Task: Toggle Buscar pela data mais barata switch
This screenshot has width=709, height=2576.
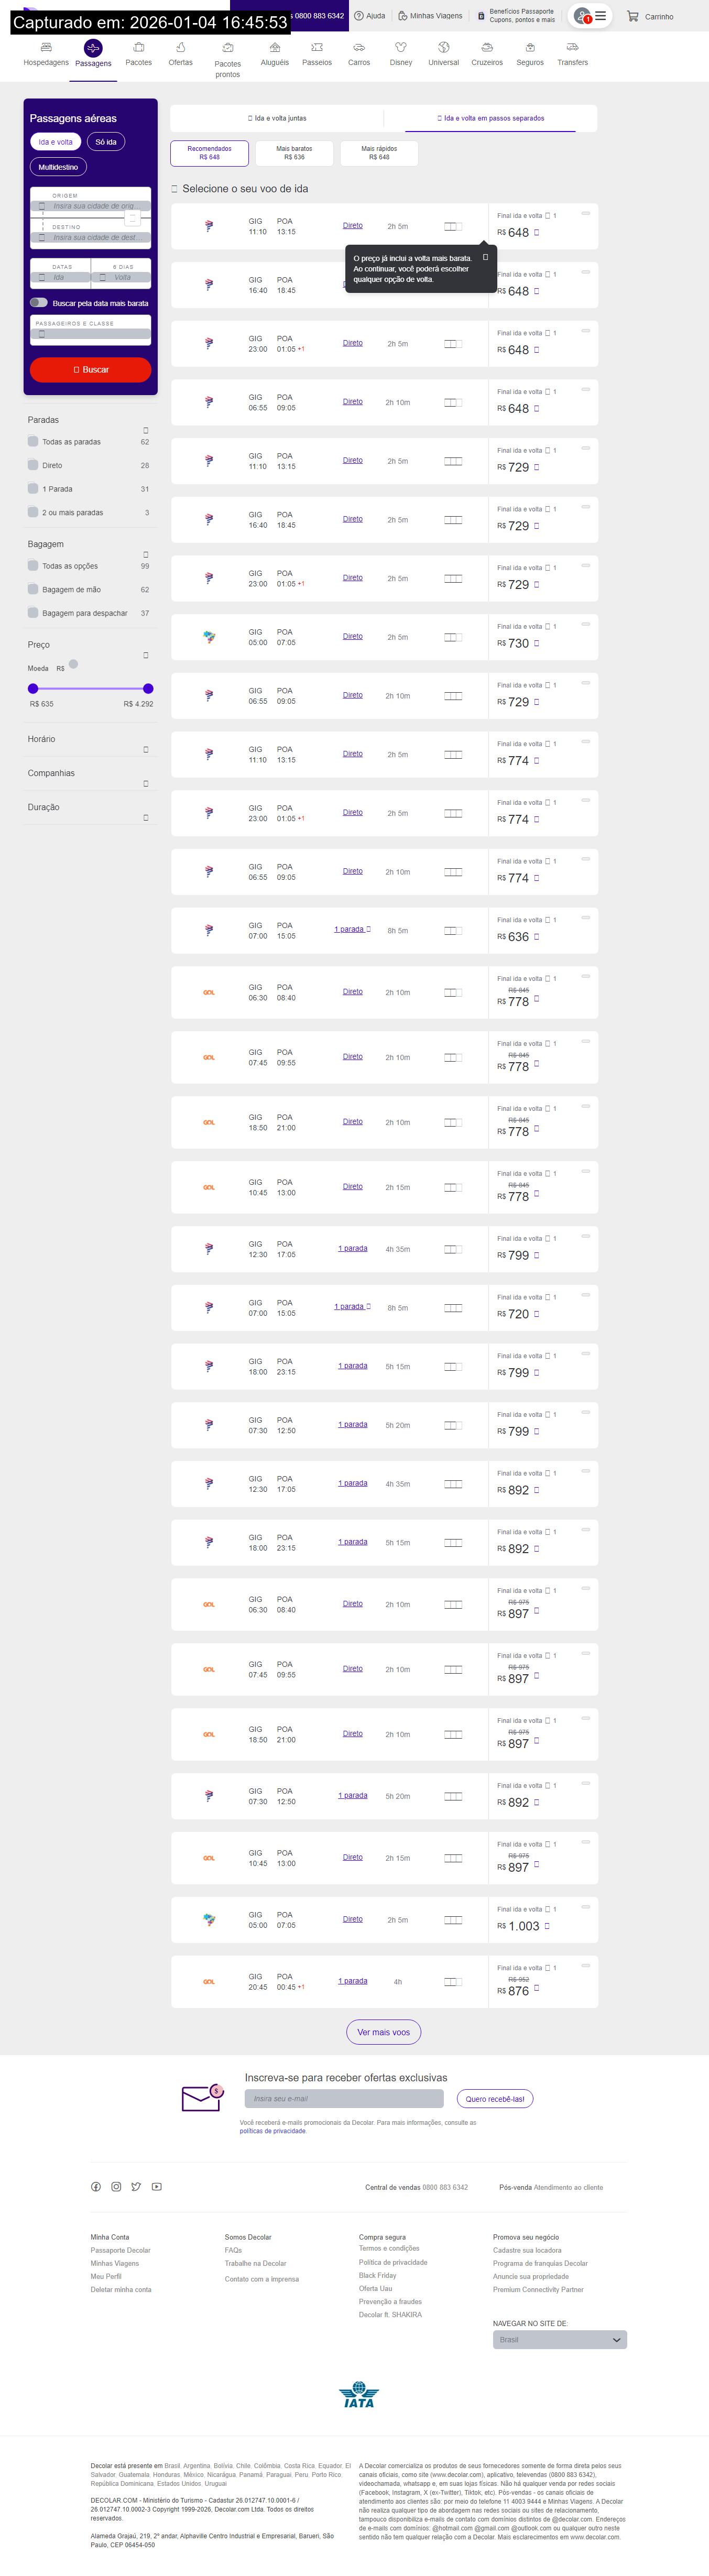Action: [39, 302]
